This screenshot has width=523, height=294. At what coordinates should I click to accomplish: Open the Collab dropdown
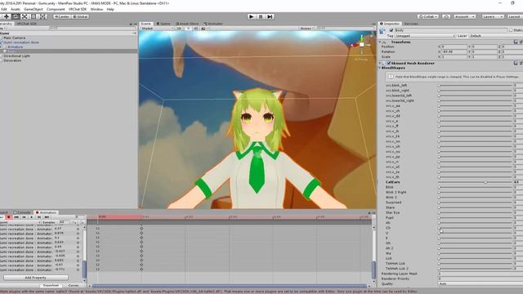[428, 16]
